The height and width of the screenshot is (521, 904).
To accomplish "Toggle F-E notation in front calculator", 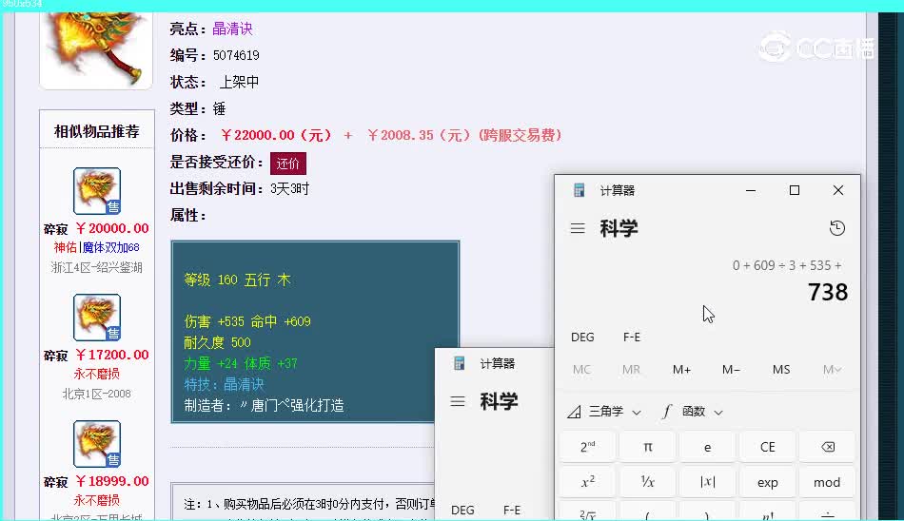I will pos(631,338).
